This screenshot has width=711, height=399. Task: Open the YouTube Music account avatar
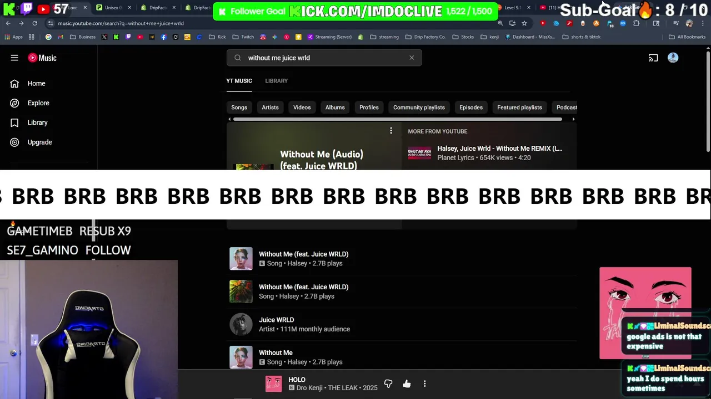pyautogui.click(x=673, y=58)
